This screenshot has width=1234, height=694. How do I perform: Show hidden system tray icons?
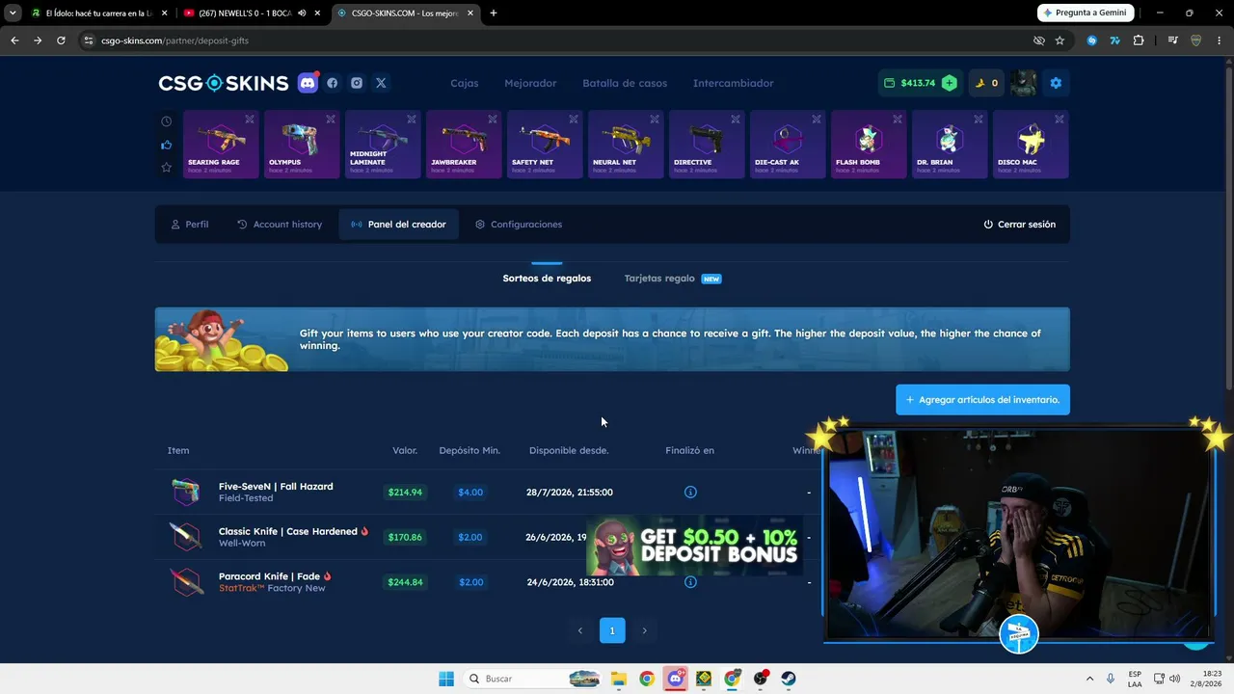[x=1089, y=679]
